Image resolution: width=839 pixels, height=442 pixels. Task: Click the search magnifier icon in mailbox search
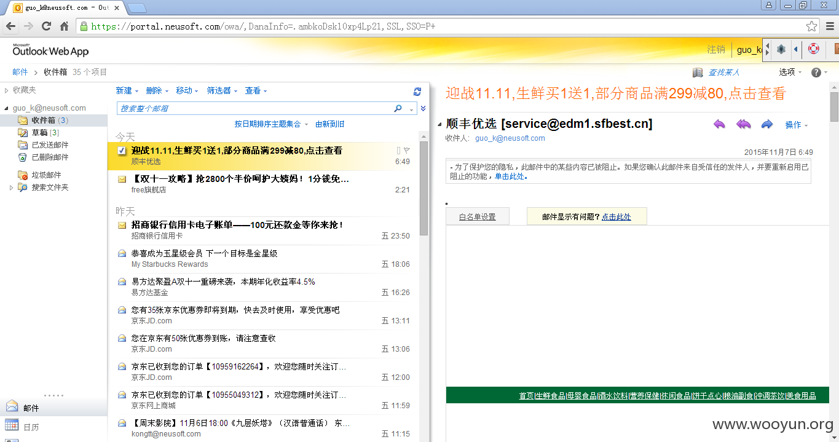398,108
